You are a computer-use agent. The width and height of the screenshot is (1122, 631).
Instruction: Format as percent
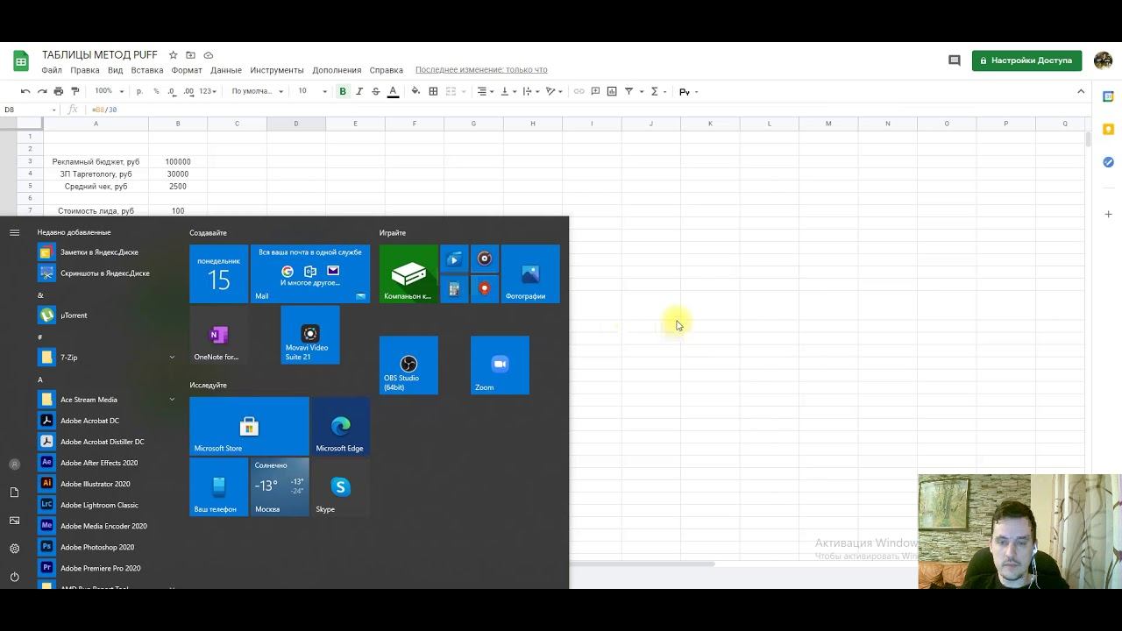[x=156, y=91]
